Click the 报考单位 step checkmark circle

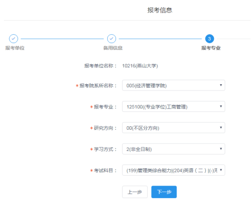pos(13,39)
